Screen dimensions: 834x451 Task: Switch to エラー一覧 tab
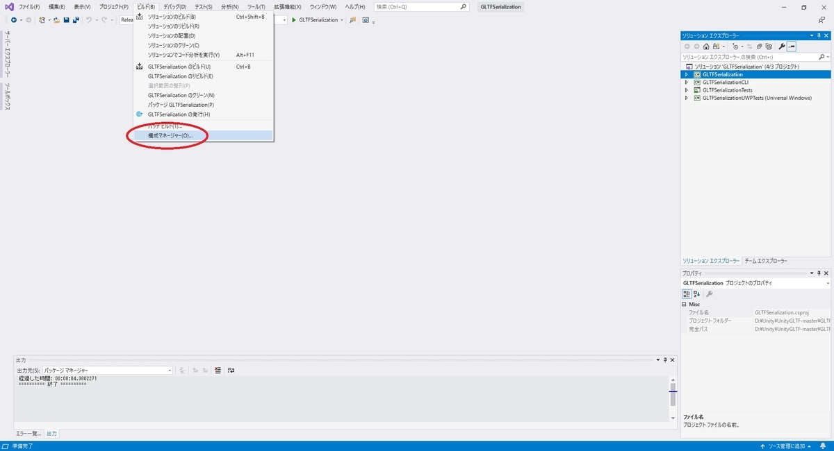pyautogui.click(x=28, y=434)
